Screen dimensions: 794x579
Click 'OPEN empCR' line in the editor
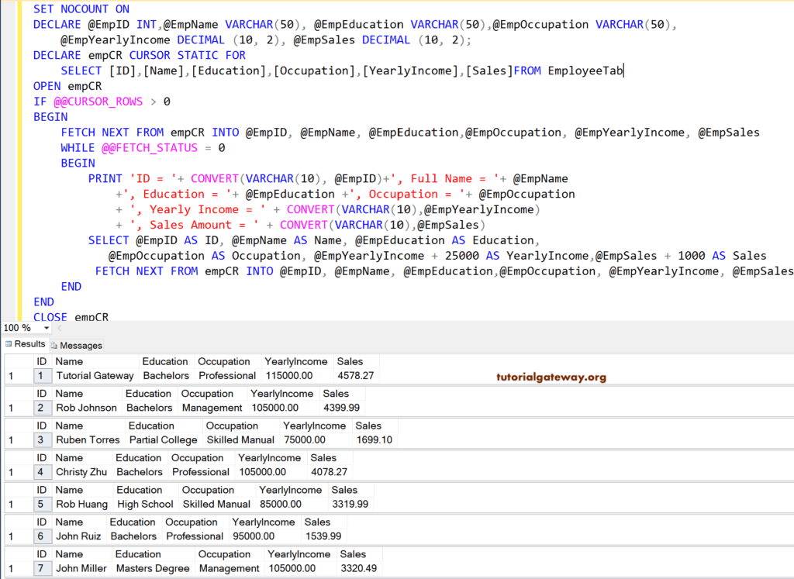tap(67, 86)
